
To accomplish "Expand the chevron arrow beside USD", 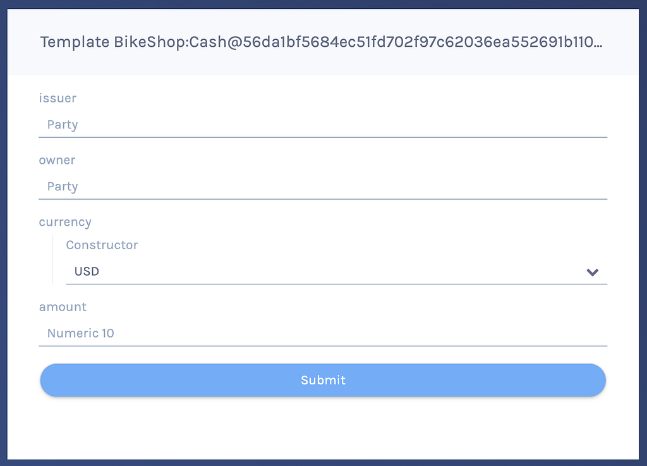I will pos(593,272).
